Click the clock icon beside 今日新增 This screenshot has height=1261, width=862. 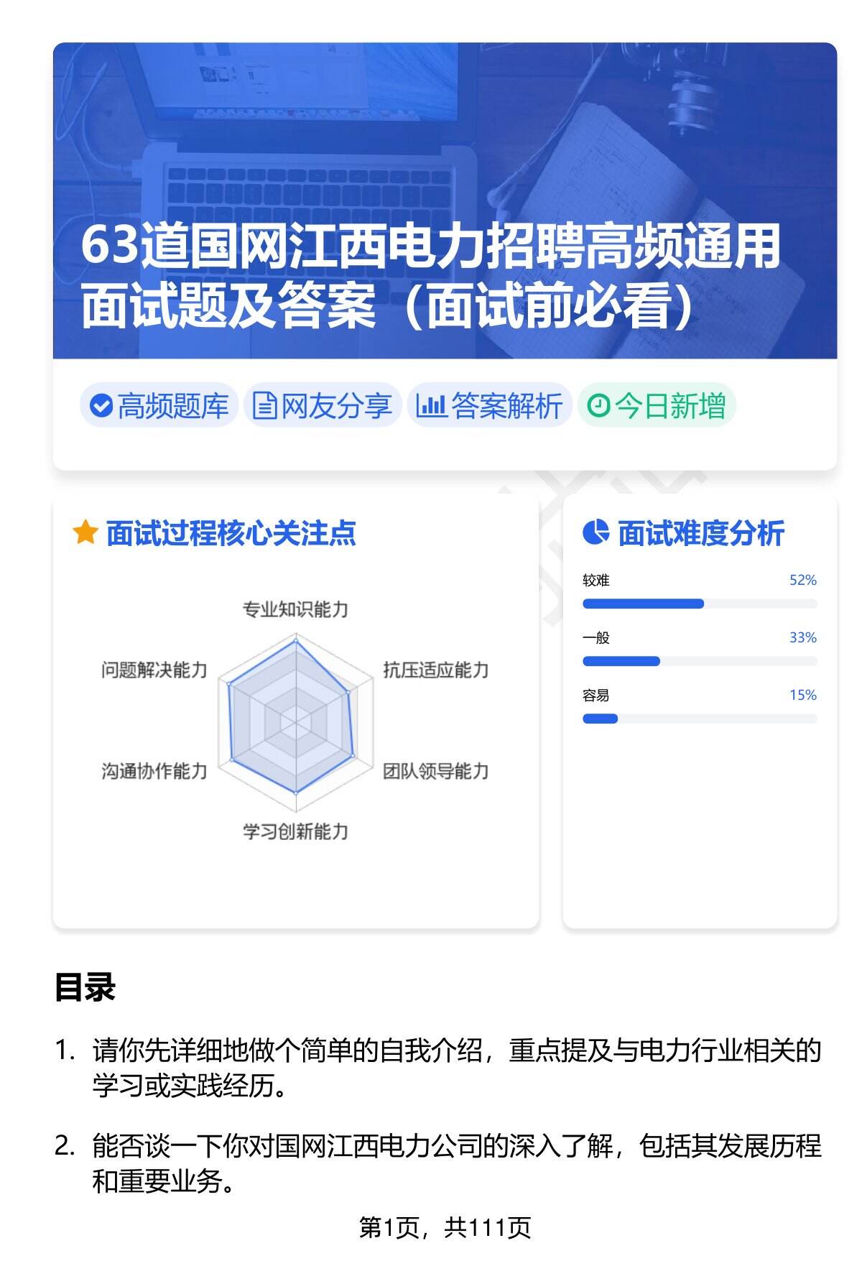(598, 406)
